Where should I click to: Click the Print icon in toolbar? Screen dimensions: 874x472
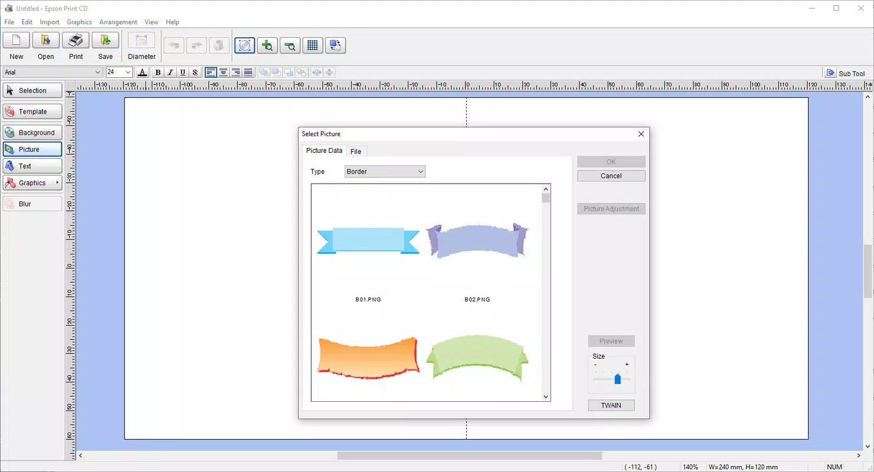(x=76, y=41)
